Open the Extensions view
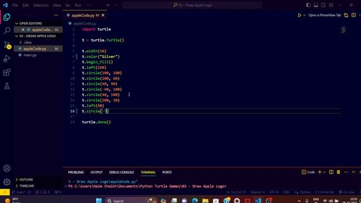Viewport: 361px width, 203px height. (x=7, y=72)
